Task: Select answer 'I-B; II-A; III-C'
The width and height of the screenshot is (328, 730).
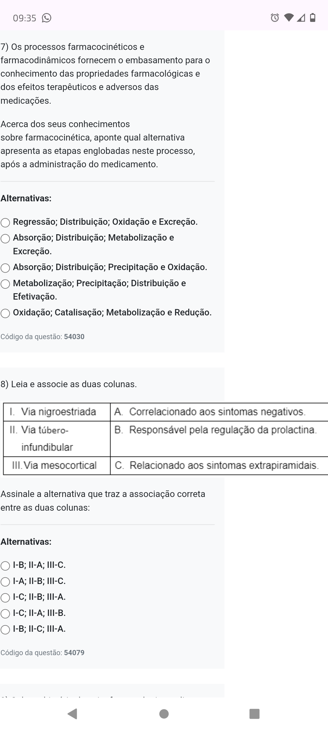Action: point(5,566)
